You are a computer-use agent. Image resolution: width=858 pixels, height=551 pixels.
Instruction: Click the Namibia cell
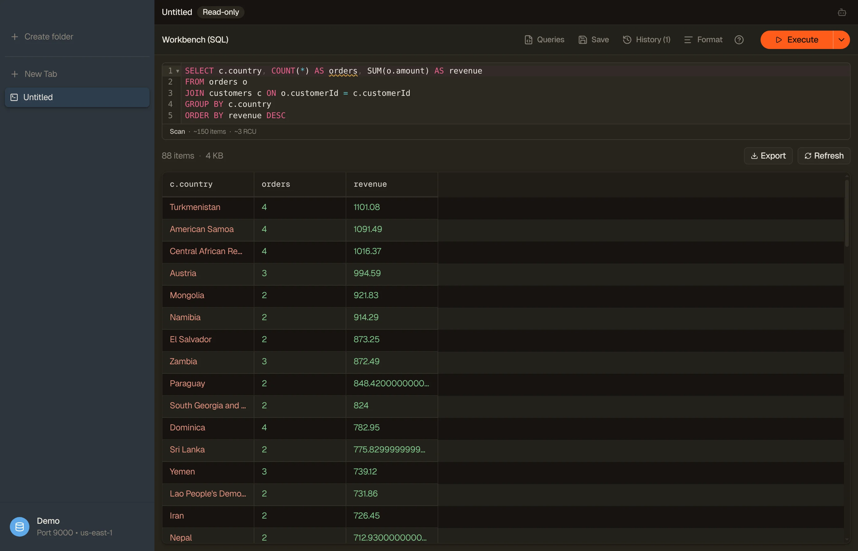tap(208, 318)
